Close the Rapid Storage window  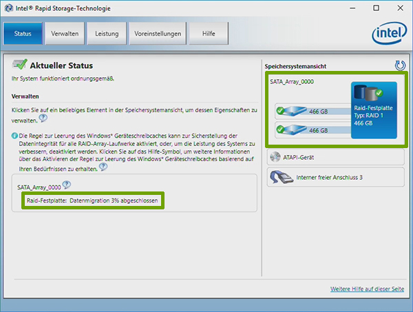point(401,8)
